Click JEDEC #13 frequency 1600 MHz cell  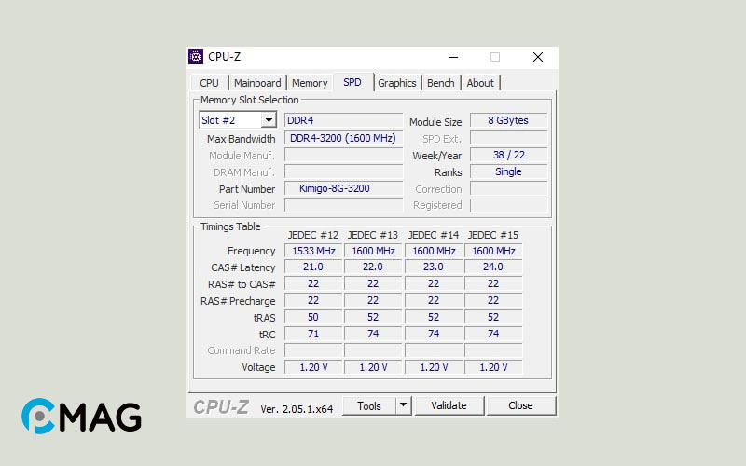373,251
